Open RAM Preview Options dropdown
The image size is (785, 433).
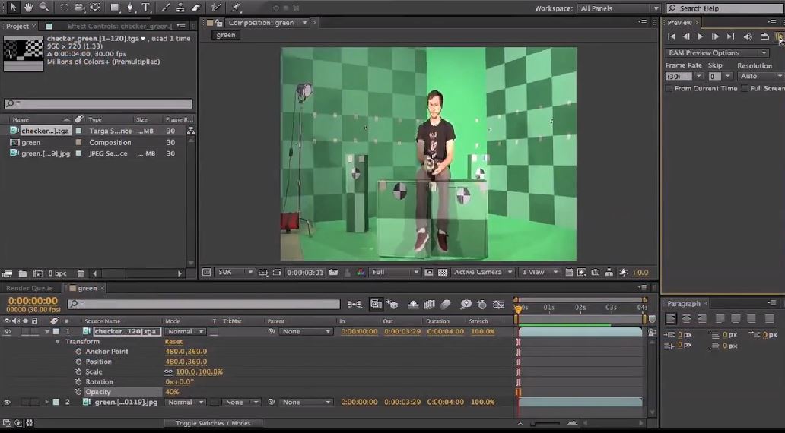tap(717, 52)
